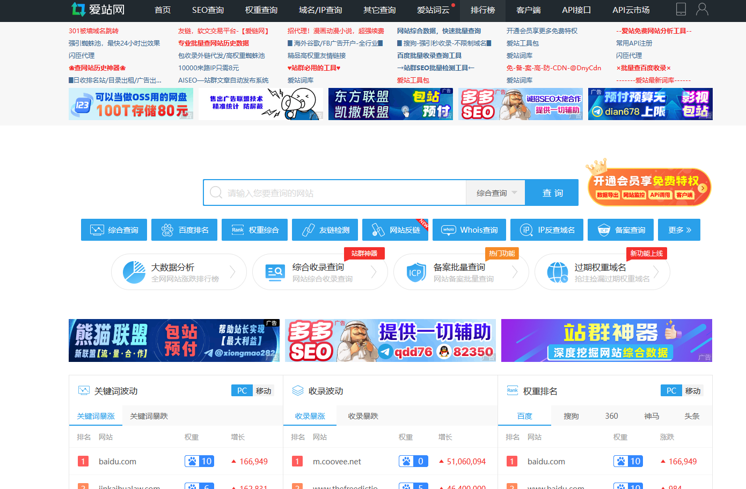The height and width of the screenshot is (489, 746).
Task: Click the chevron on 综合收录查询 card
Action: tap(374, 272)
